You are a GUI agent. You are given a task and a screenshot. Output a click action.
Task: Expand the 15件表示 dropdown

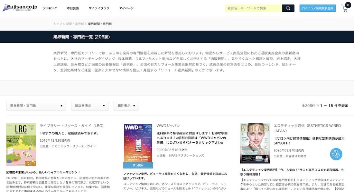[126, 105]
